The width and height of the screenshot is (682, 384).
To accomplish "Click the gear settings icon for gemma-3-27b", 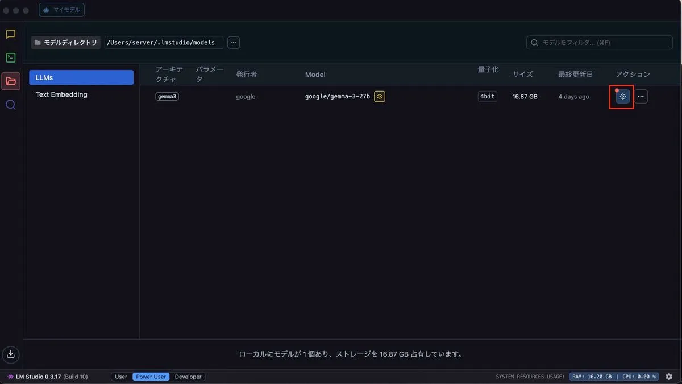I will pos(623,97).
